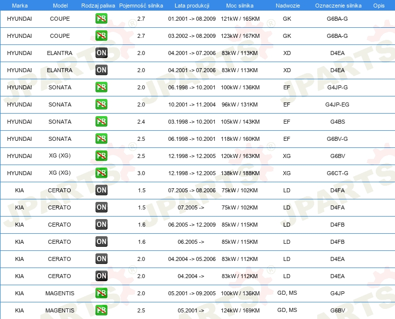Viewport: 395px width, 319px height.
Task: Click petrol icon in XG 3.0 row
Action: (101, 173)
